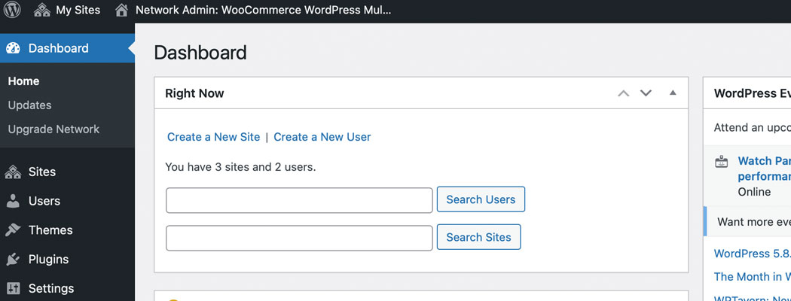
Task: Click the 'Attend an upcoming' text
Action: point(752,128)
